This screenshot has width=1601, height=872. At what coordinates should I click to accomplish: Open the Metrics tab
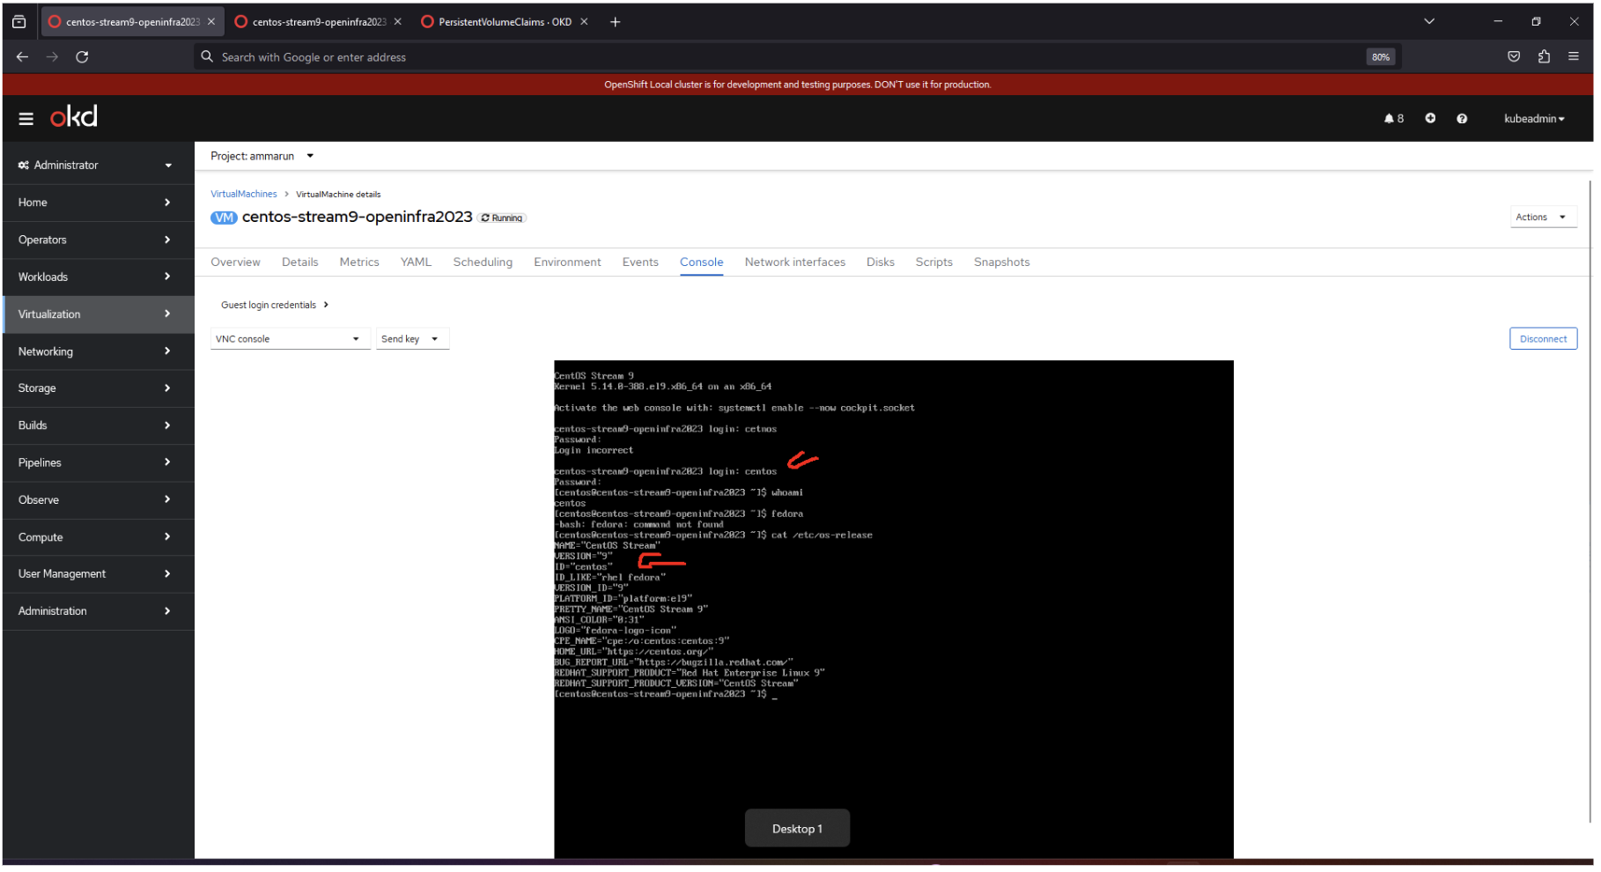click(360, 263)
